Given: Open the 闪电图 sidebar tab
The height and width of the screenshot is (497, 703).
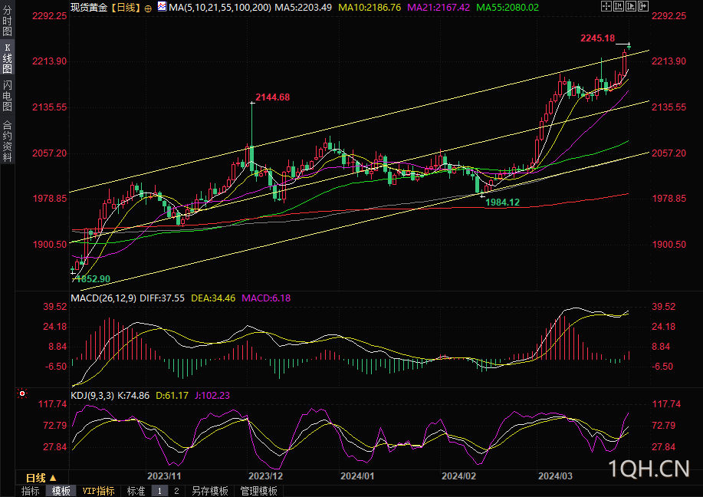Looking at the screenshot, I should (x=7, y=96).
